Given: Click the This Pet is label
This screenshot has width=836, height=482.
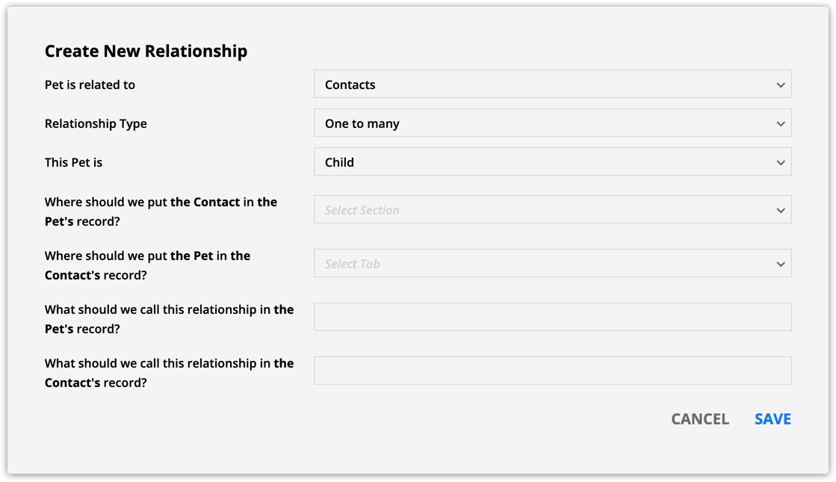Looking at the screenshot, I should coord(73,162).
